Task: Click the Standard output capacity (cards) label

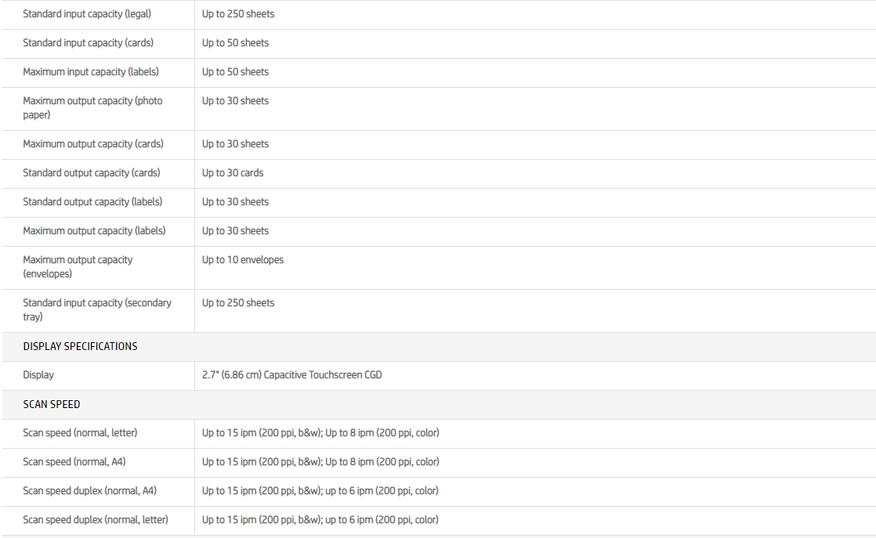Action: pyautogui.click(x=92, y=173)
